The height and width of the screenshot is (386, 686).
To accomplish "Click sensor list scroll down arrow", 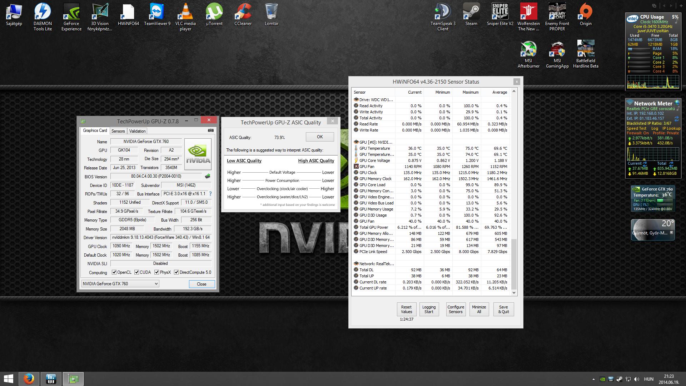I will coord(514,293).
